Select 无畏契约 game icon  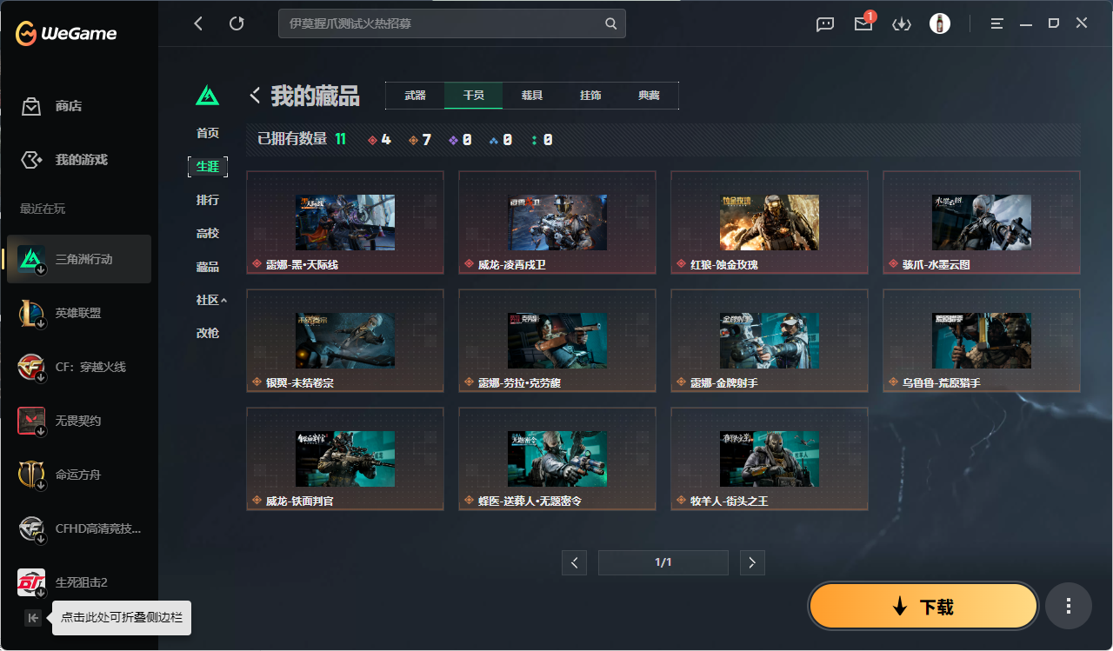31,421
